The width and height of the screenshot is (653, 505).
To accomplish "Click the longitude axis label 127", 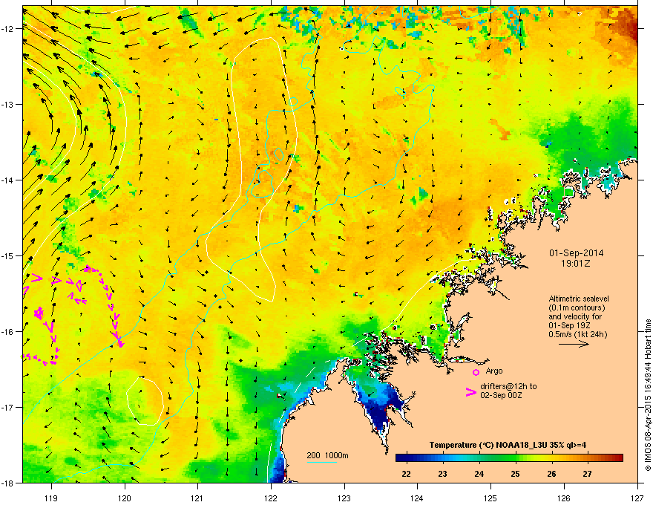I will tap(637, 498).
